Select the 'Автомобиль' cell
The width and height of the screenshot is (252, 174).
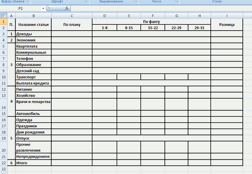point(34,114)
